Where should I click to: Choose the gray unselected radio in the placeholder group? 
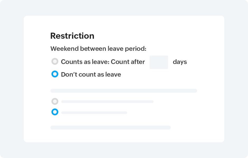(x=55, y=101)
